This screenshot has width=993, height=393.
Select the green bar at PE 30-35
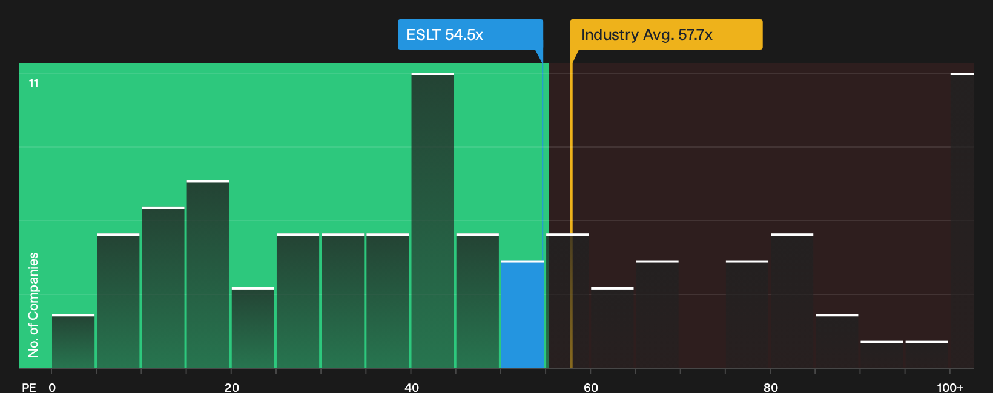(343, 300)
